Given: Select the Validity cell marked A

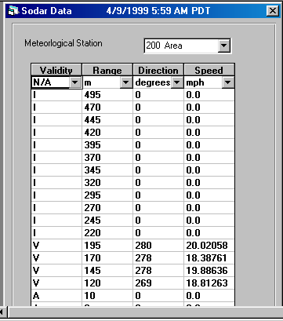Looking at the screenshot, I should pyautogui.click(x=56, y=296).
